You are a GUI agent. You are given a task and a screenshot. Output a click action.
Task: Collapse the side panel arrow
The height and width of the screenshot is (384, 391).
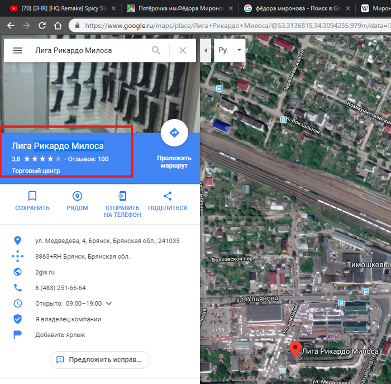pos(206,50)
